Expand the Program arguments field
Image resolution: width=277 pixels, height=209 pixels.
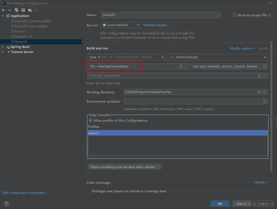point(265,76)
